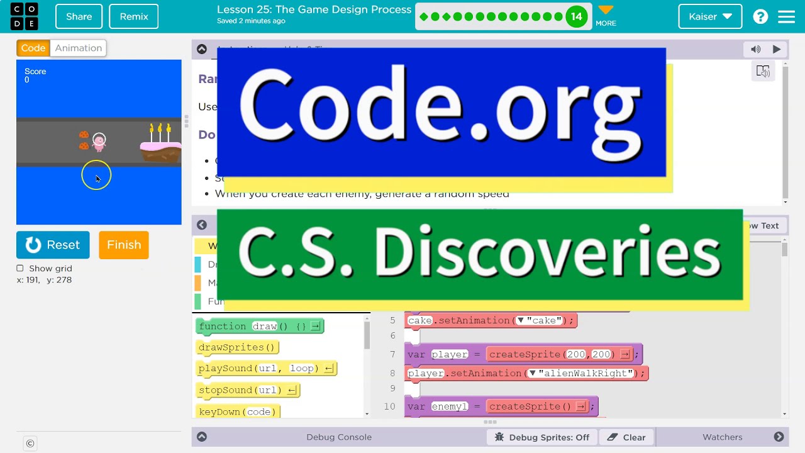Click line number 10 in the editor
Viewport: 805px width, 453px height.
[x=390, y=406]
